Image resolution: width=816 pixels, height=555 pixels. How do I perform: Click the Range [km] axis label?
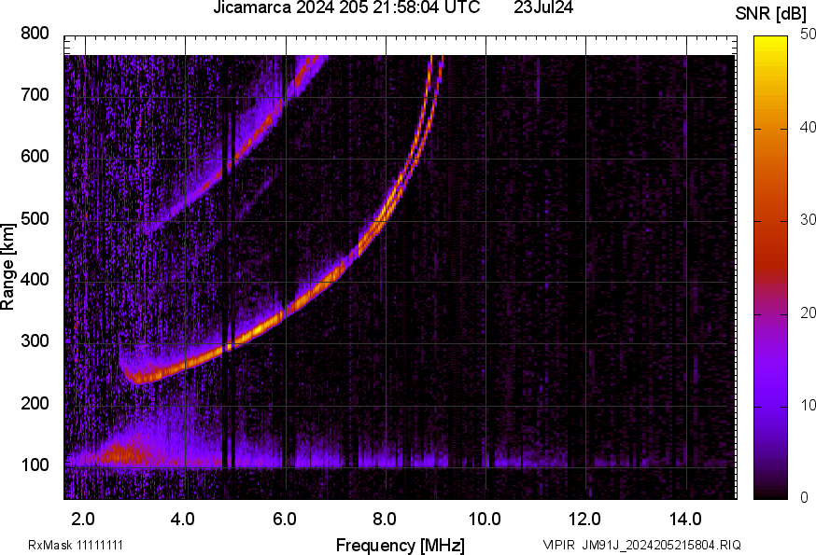pyautogui.click(x=7, y=267)
